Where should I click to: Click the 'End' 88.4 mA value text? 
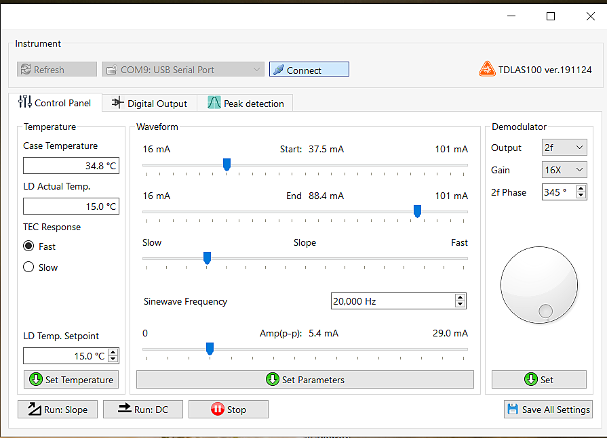326,196
